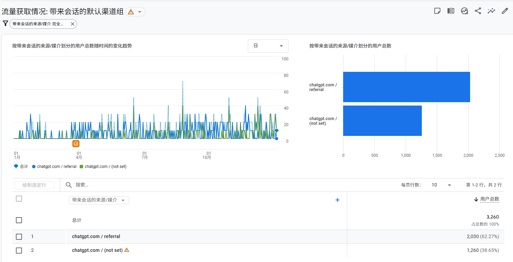The height and width of the screenshot is (262, 513).
Task: Toggle the select-all checkbox in table header
Action: [x=19, y=199]
